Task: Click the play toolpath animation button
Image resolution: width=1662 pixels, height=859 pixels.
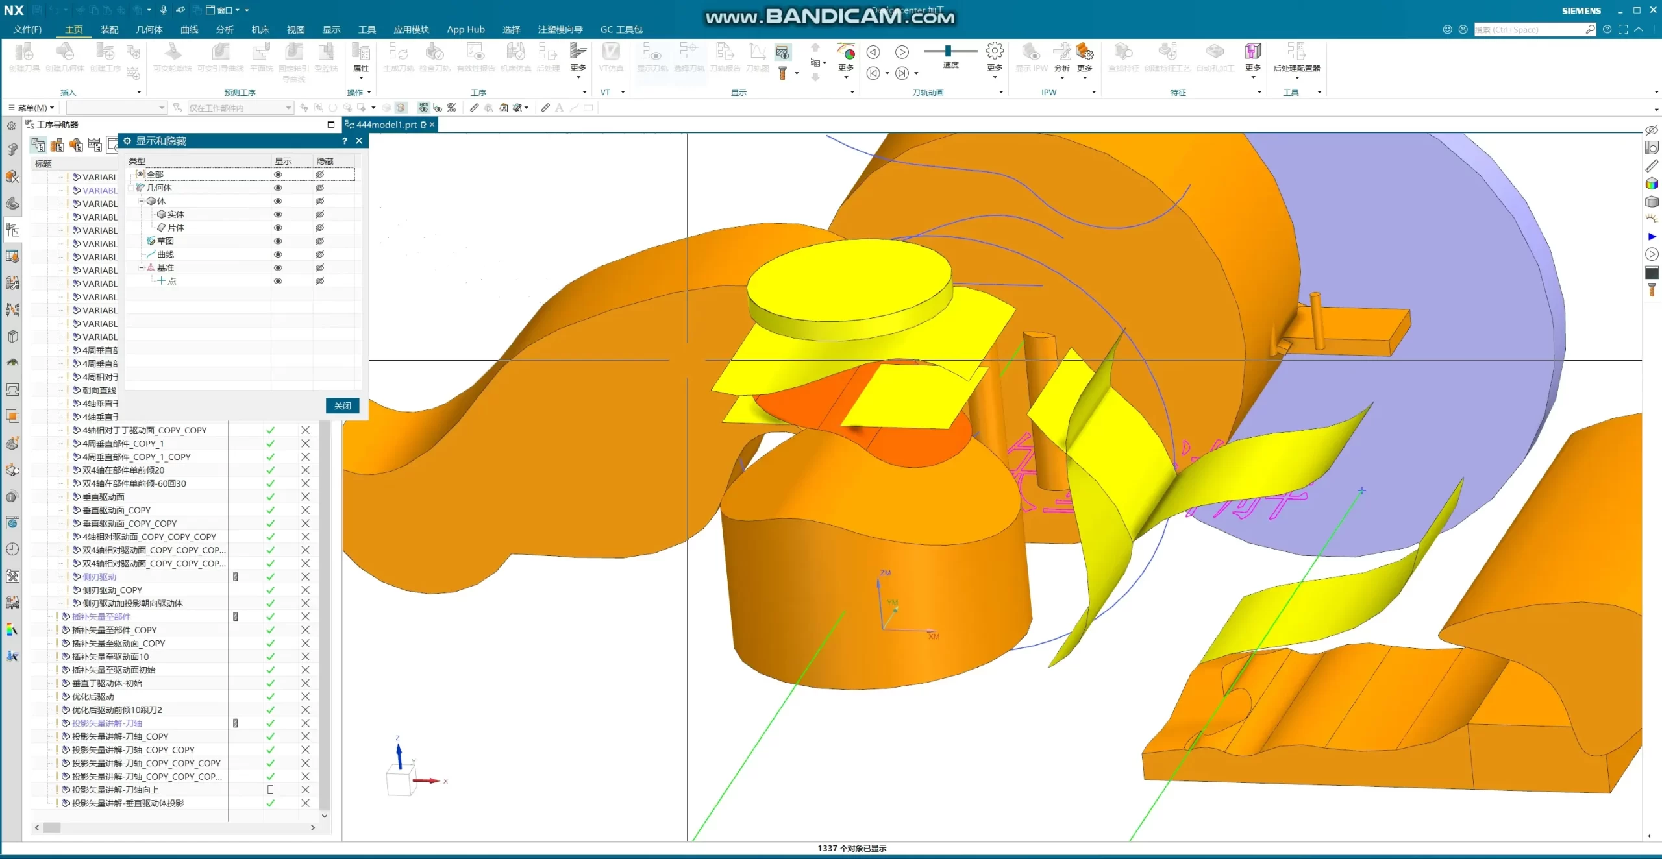Action: [902, 52]
